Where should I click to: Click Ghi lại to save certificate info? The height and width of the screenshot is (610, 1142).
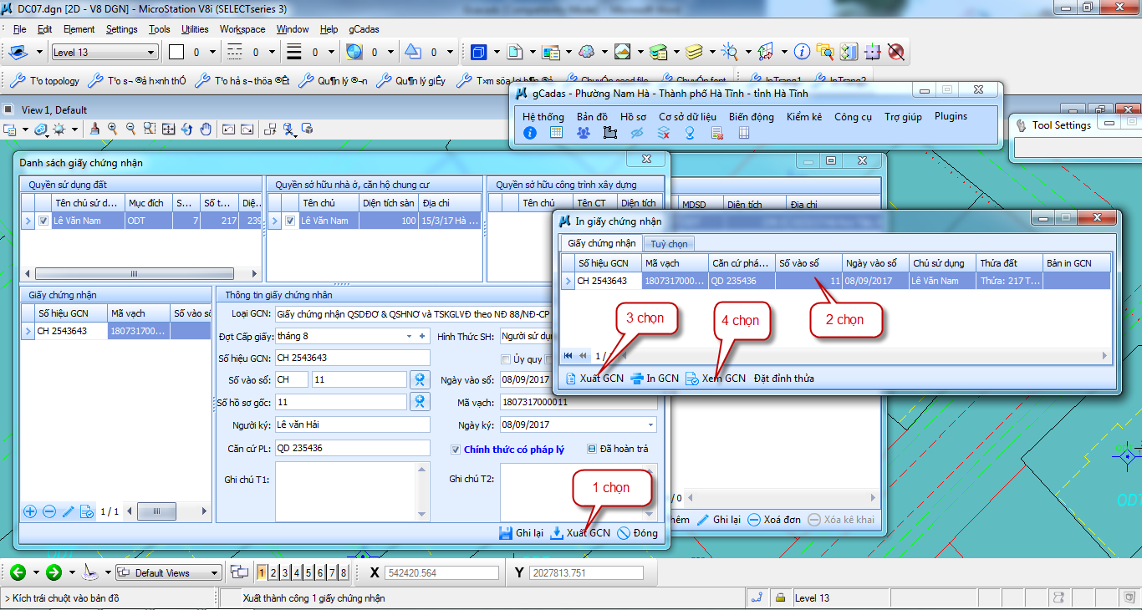tap(521, 533)
